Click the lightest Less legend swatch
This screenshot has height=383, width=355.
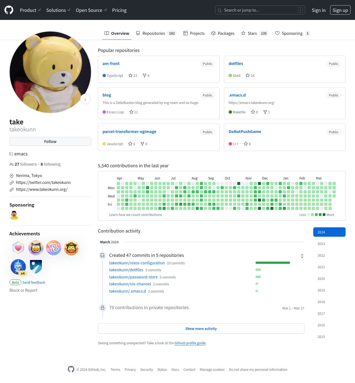click(309, 215)
